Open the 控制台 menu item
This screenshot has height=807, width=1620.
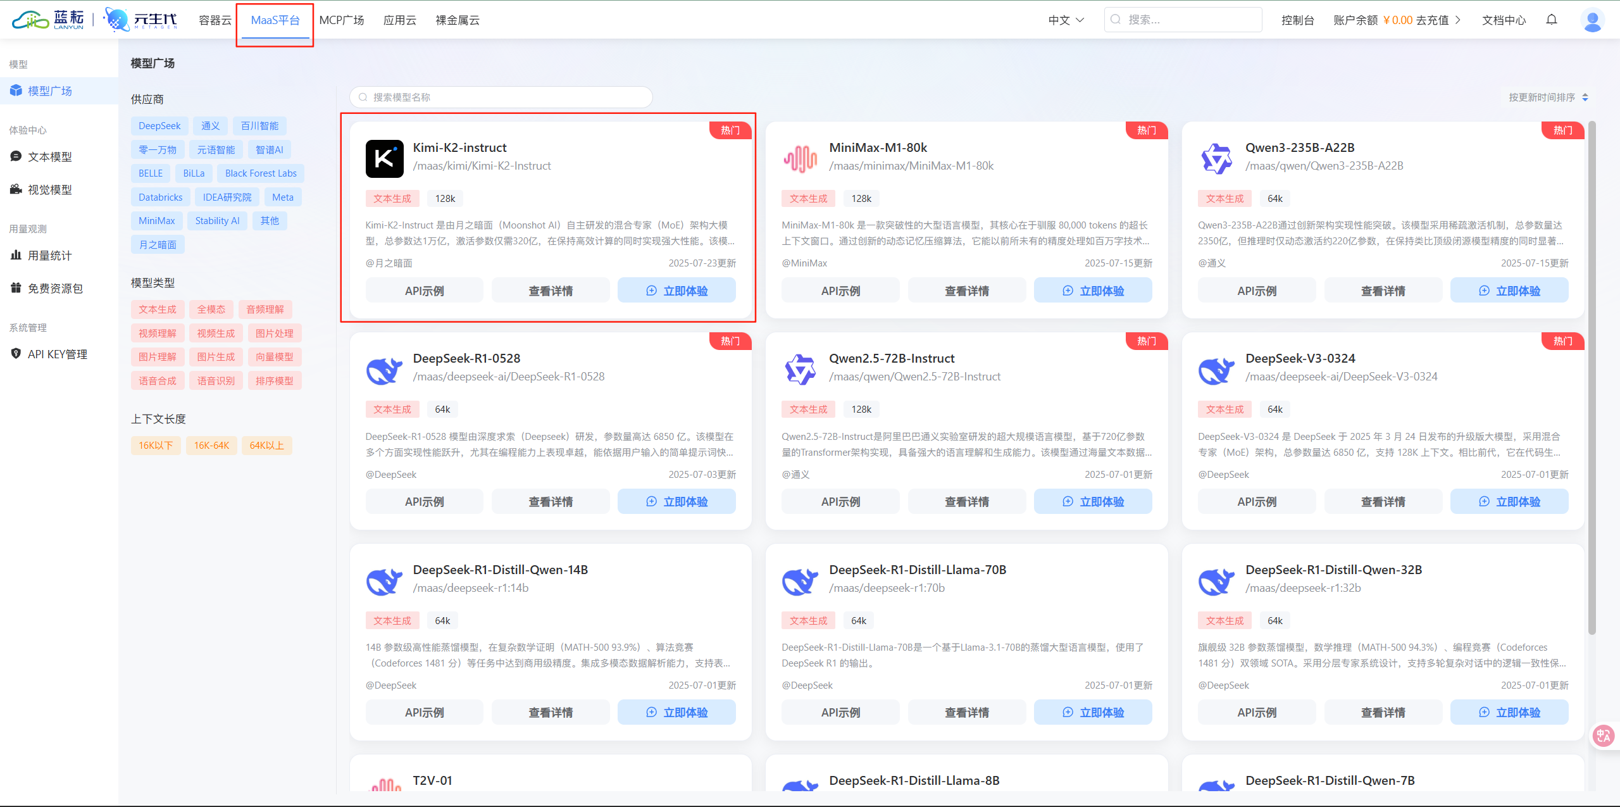pos(1298,20)
